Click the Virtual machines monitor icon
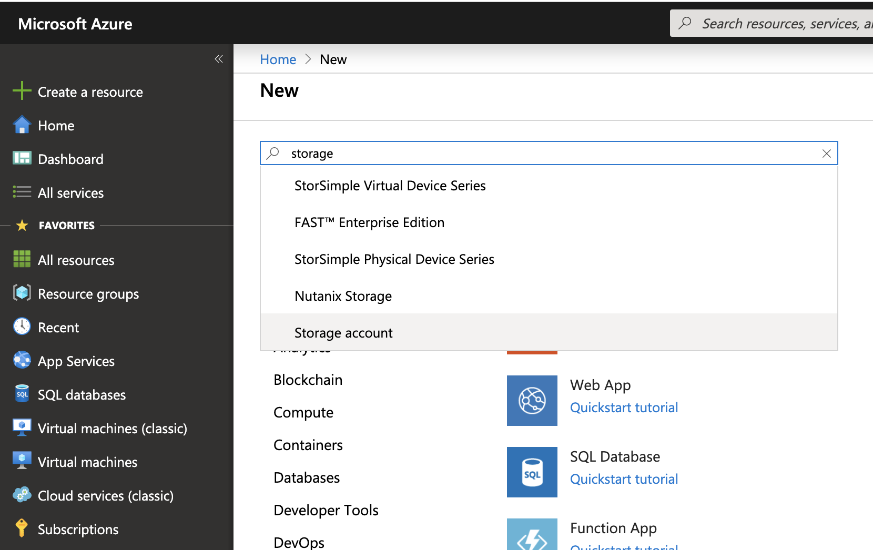Screen dimensions: 873x550 tap(22, 461)
